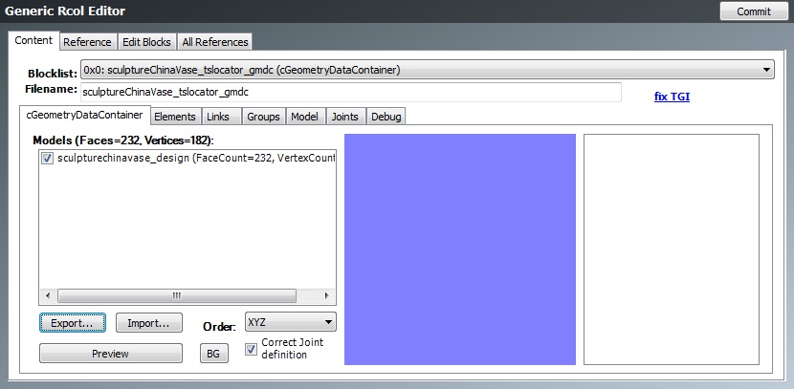Switch to the Links sub-tab

click(217, 117)
